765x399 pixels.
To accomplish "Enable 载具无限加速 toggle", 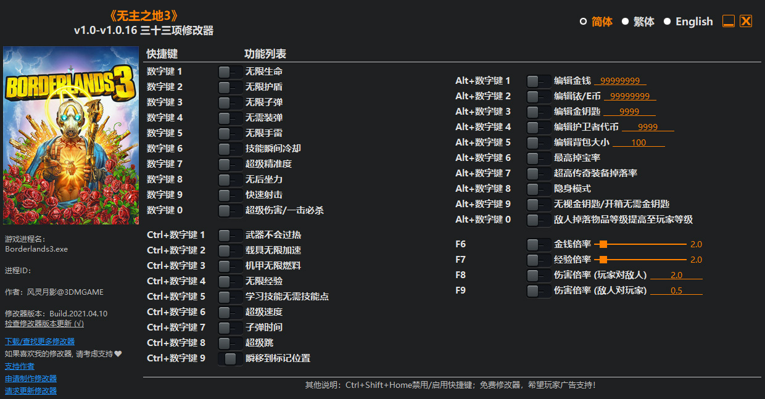I will 230,251.
